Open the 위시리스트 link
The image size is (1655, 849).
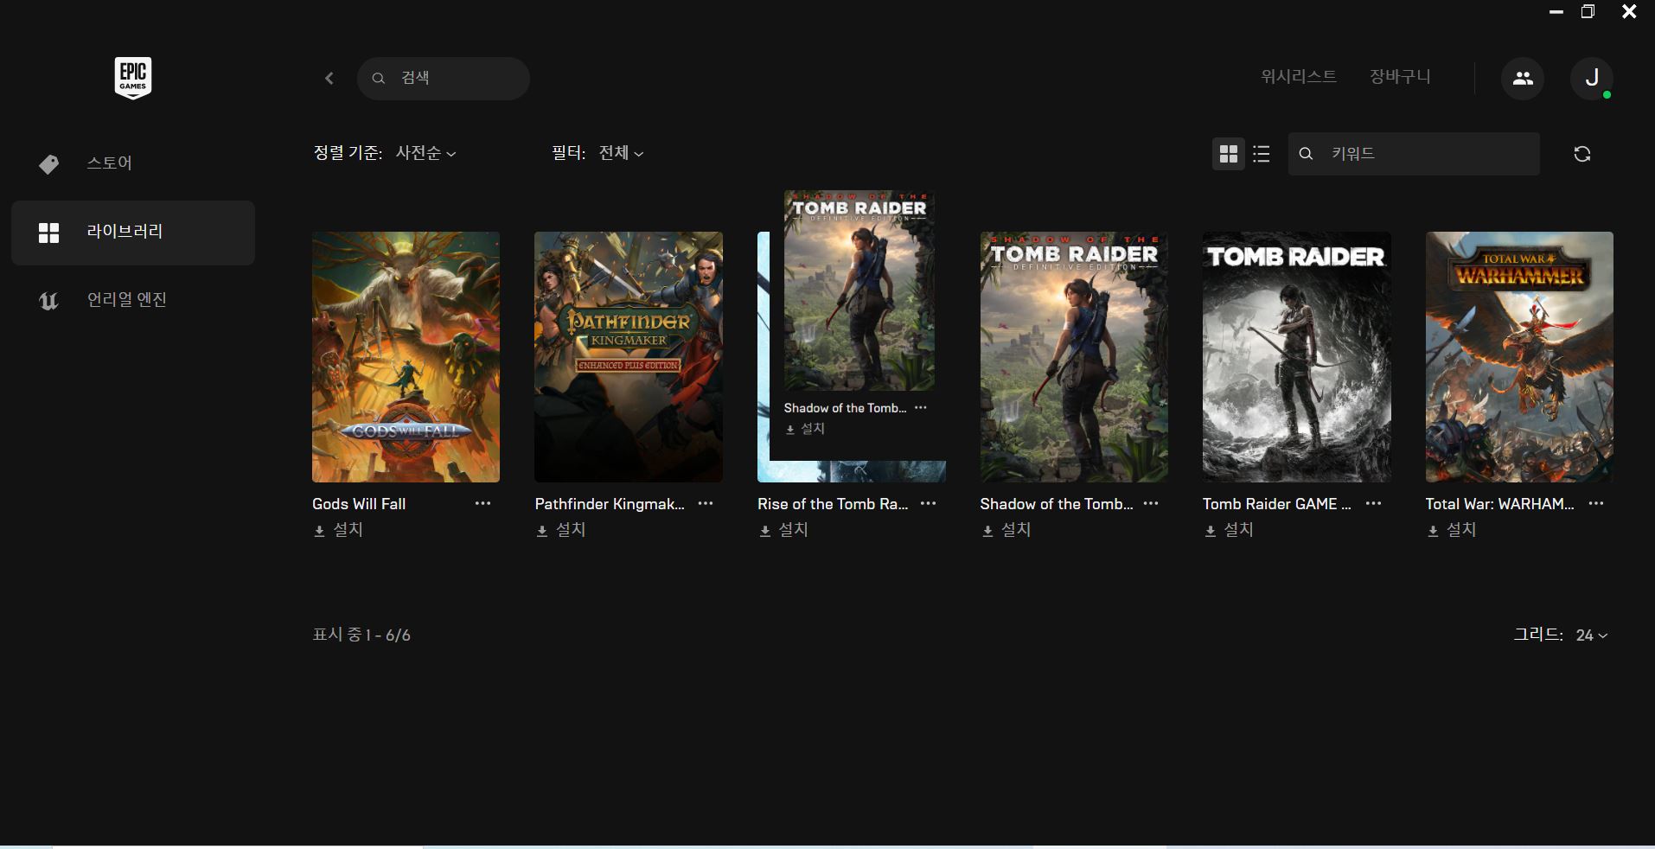[1298, 77]
